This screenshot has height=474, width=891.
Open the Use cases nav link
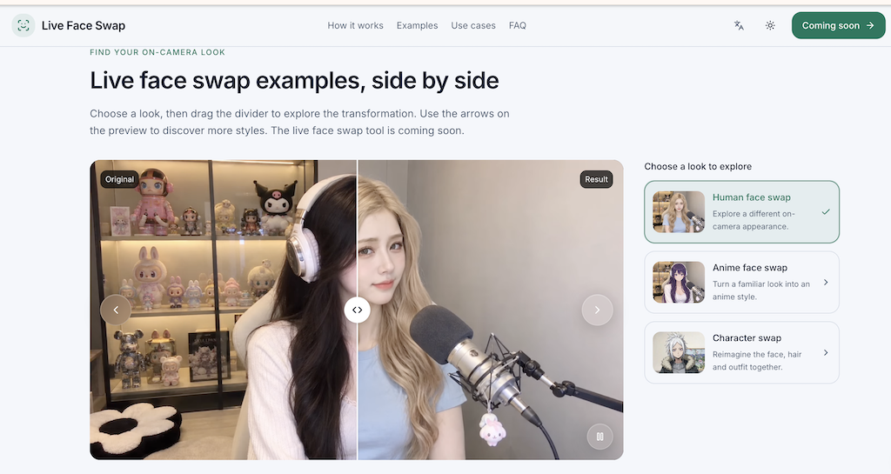[x=473, y=25]
